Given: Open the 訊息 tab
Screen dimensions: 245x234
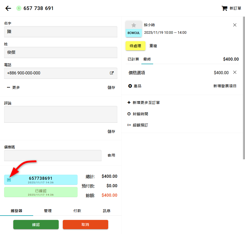Looking at the screenshot, I should click(107, 211).
